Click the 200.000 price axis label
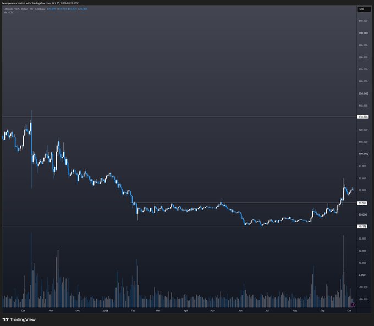Viewport: 374px width, 326px height. click(363, 33)
